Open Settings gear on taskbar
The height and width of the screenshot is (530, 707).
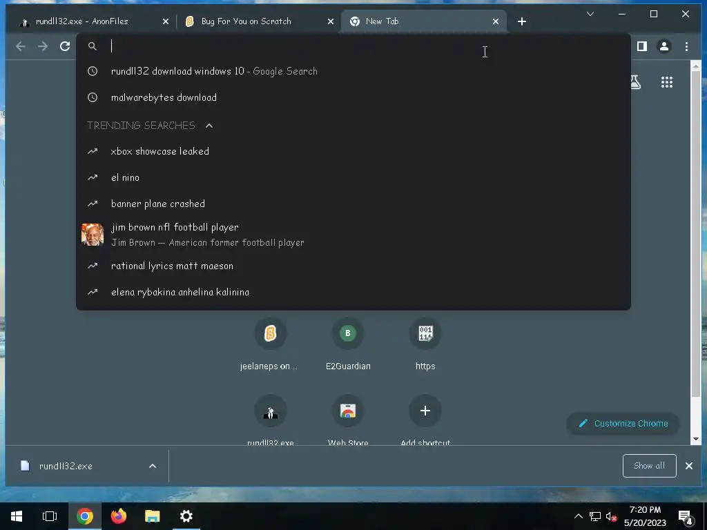pos(186,516)
